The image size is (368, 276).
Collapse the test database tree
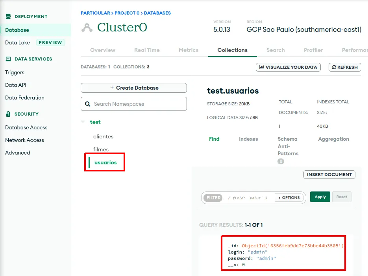83,122
